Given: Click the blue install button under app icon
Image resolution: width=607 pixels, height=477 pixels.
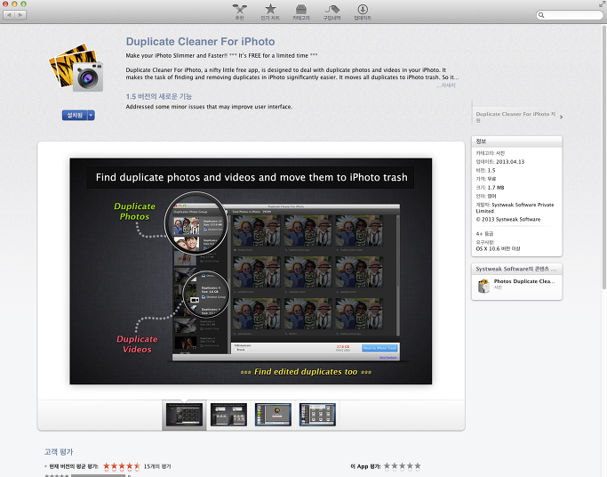Looking at the screenshot, I should (75, 115).
